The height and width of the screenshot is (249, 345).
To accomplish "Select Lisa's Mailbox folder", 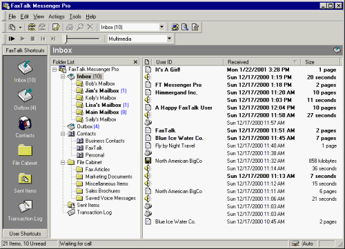I will pyautogui.click(x=103, y=105).
